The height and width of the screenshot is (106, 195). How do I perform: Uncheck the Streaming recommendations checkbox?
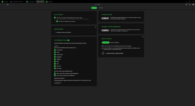click(55, 68)
